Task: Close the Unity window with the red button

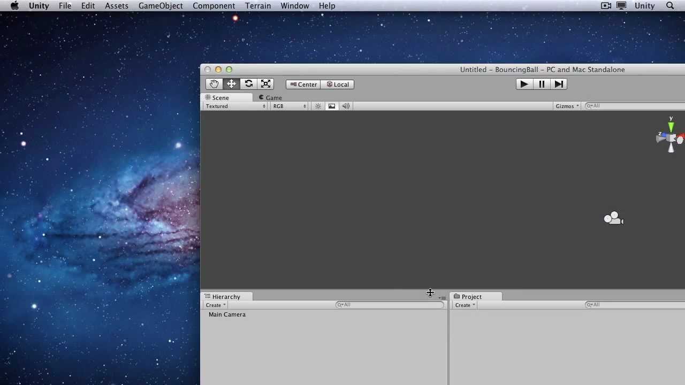Action: click(x=208, y=70)
